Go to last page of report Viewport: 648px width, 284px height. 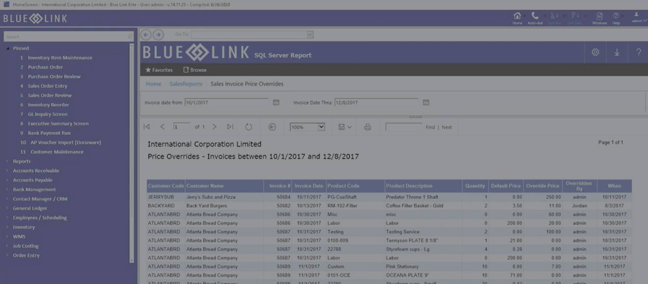pyautogui.click(x=230, y=127)
